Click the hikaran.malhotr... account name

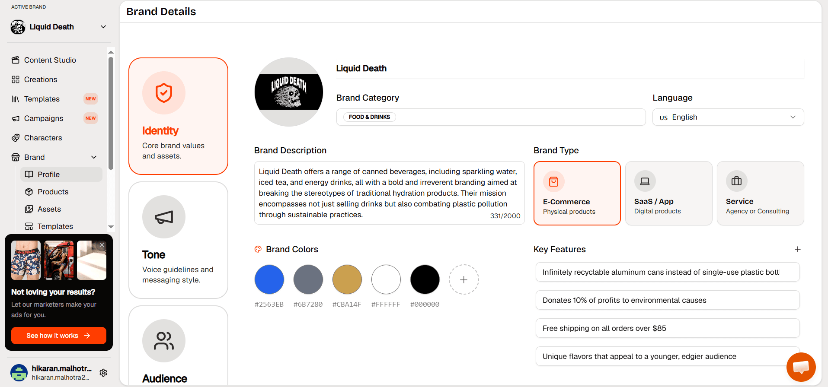click(x=62, y=368)
